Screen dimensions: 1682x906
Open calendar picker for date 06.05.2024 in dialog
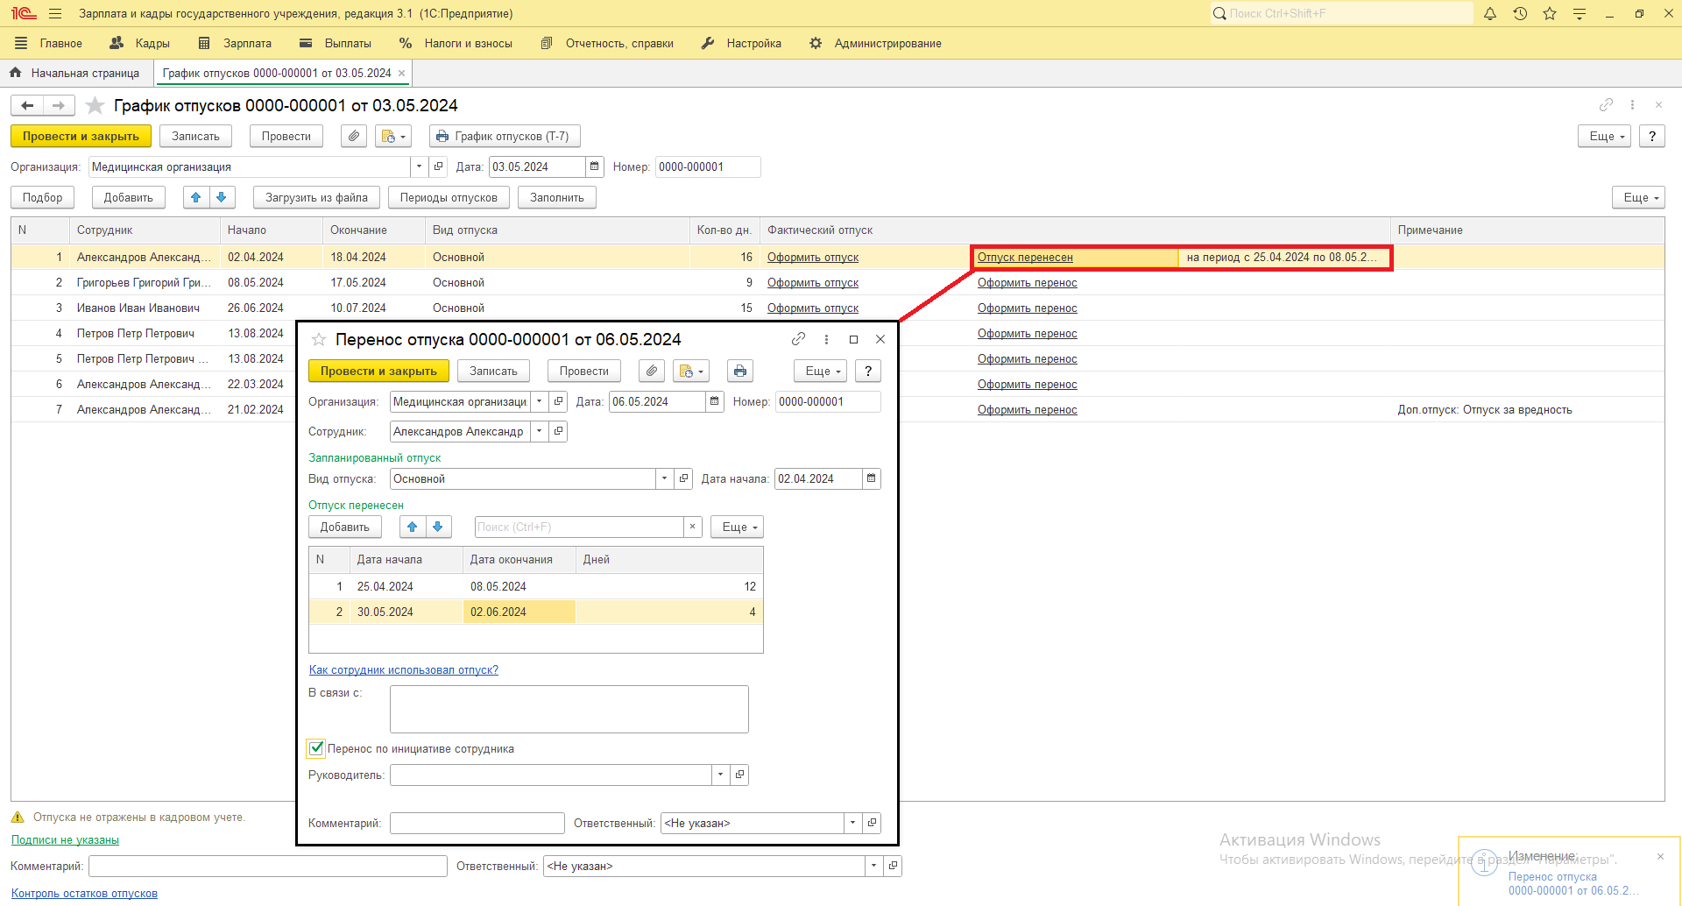pos(715,402)
